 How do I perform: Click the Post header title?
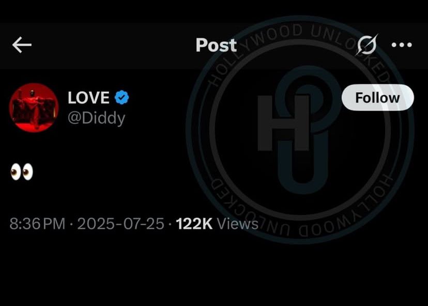point(216,45)
